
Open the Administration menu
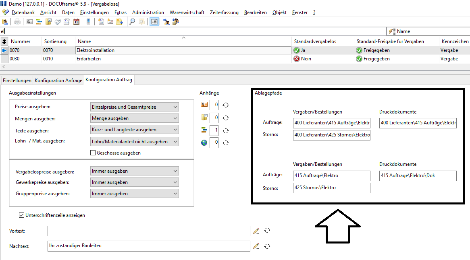tap(148, 12)
